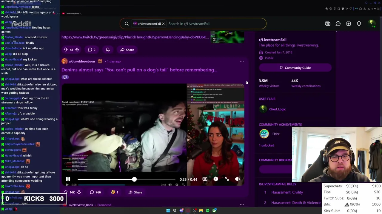Open the promoted post options menu
This screenshot has height=214, width=382.
242,205
